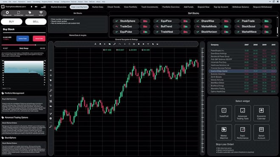Click the Advanced Trading Options tag icon

click(3, 118)
